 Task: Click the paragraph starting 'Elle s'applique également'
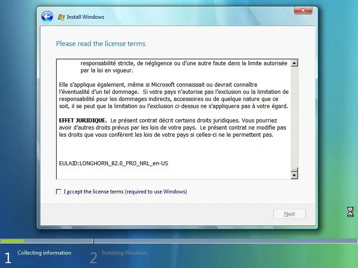click(x=174, y=96)
